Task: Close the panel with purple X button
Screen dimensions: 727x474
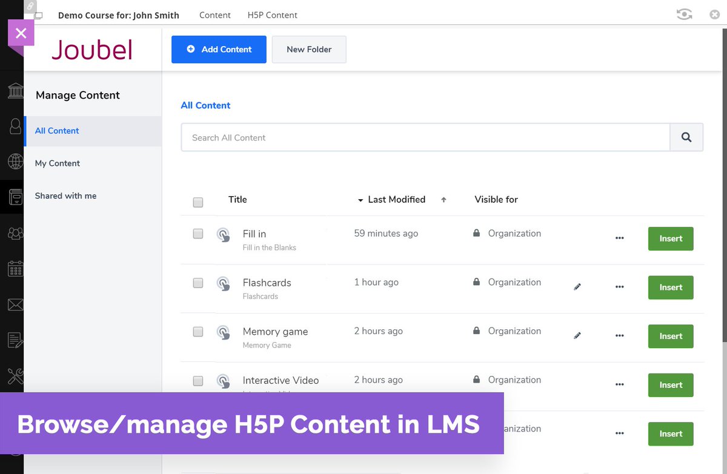Action: [21, 33]
